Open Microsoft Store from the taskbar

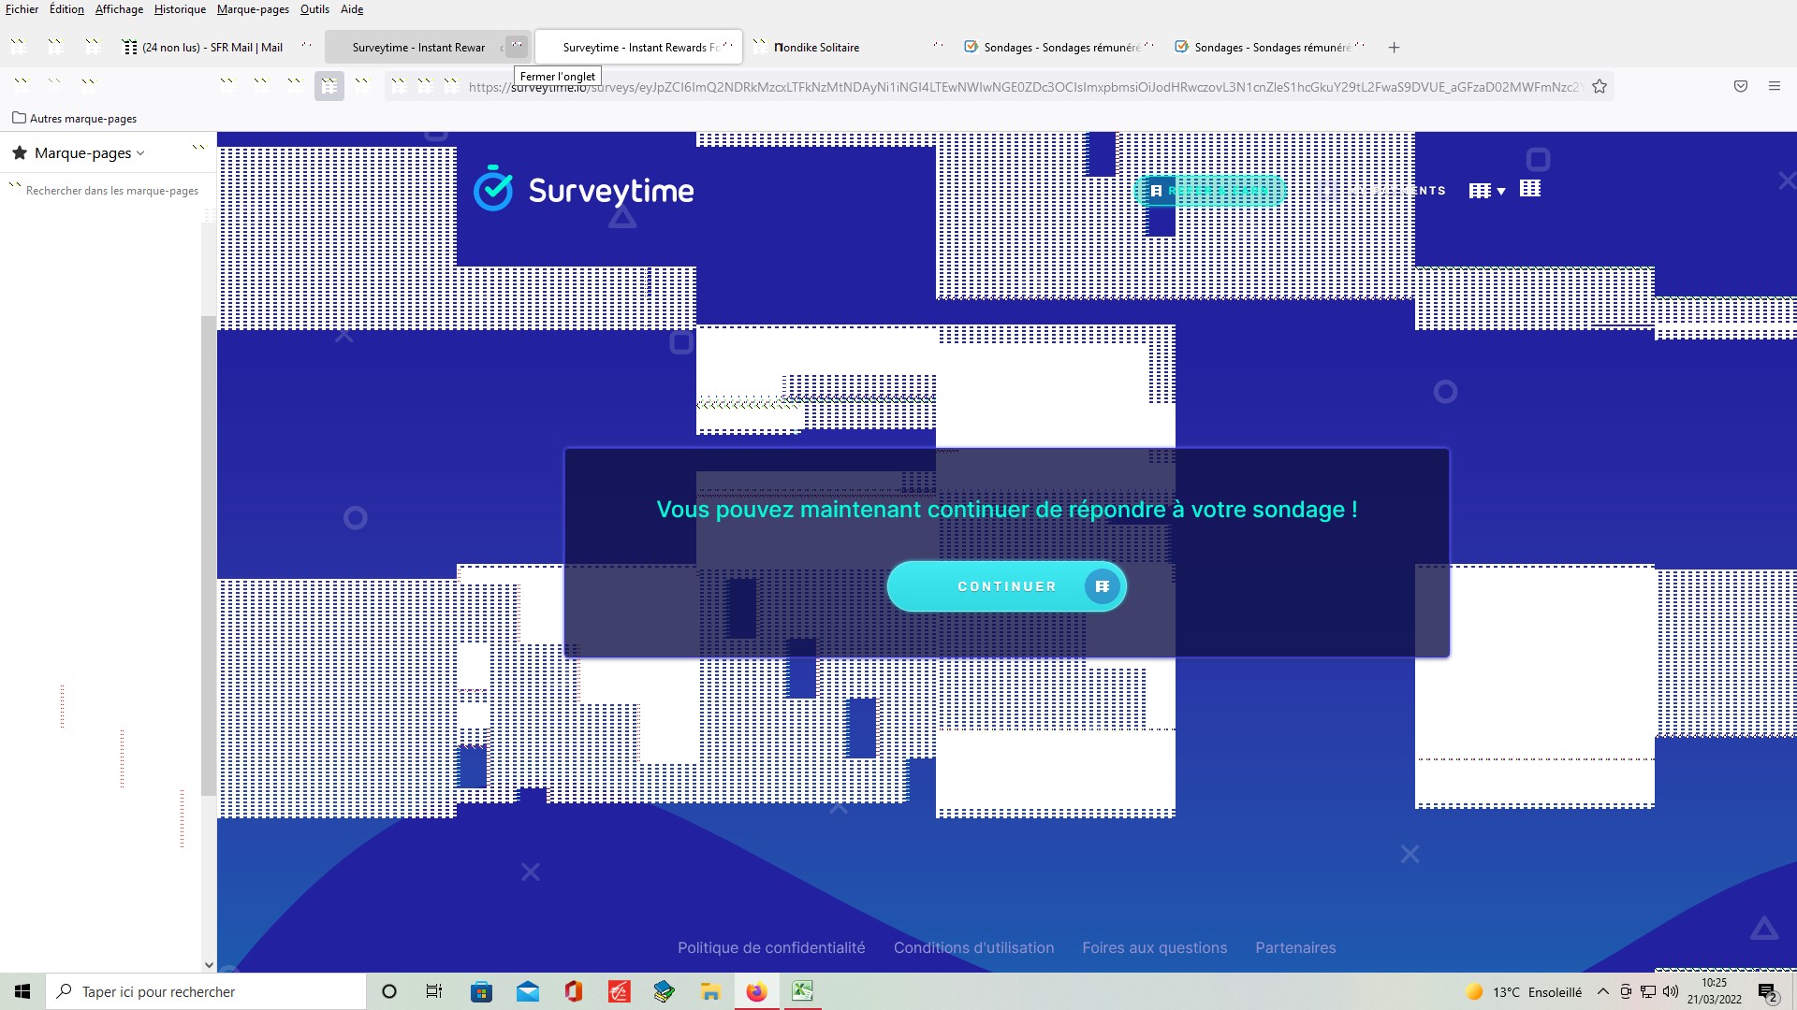[481, 991]
